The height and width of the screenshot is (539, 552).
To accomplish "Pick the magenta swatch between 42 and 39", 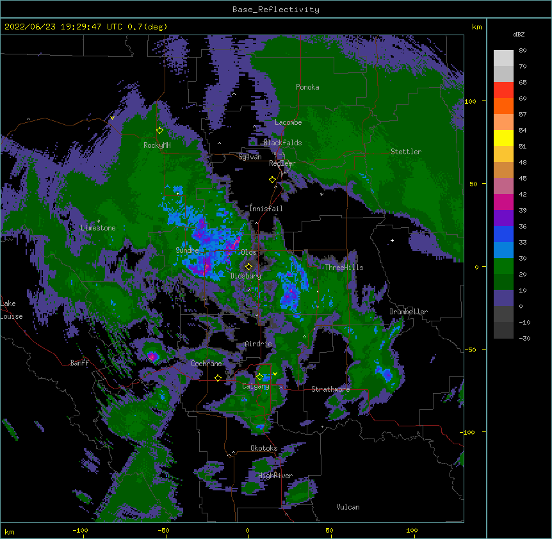I will tap(503, 202).
